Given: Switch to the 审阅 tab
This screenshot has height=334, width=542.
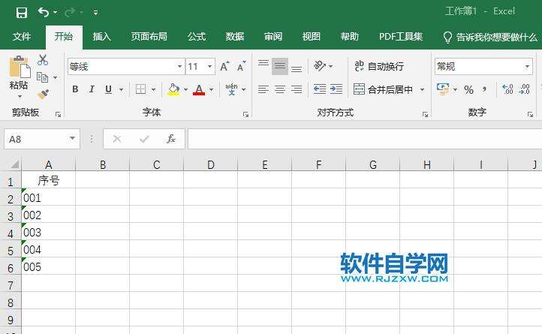Looking at the screenshot, I should pos(273,36).
